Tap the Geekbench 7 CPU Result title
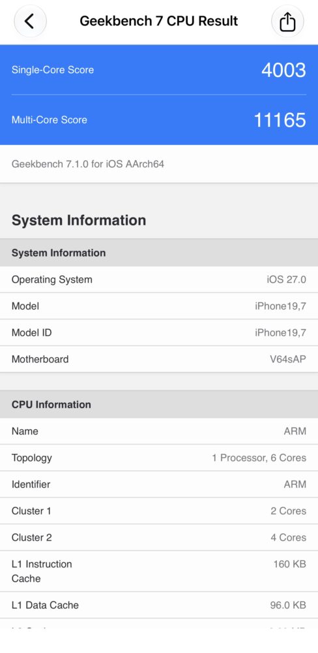 pos(159,21)
